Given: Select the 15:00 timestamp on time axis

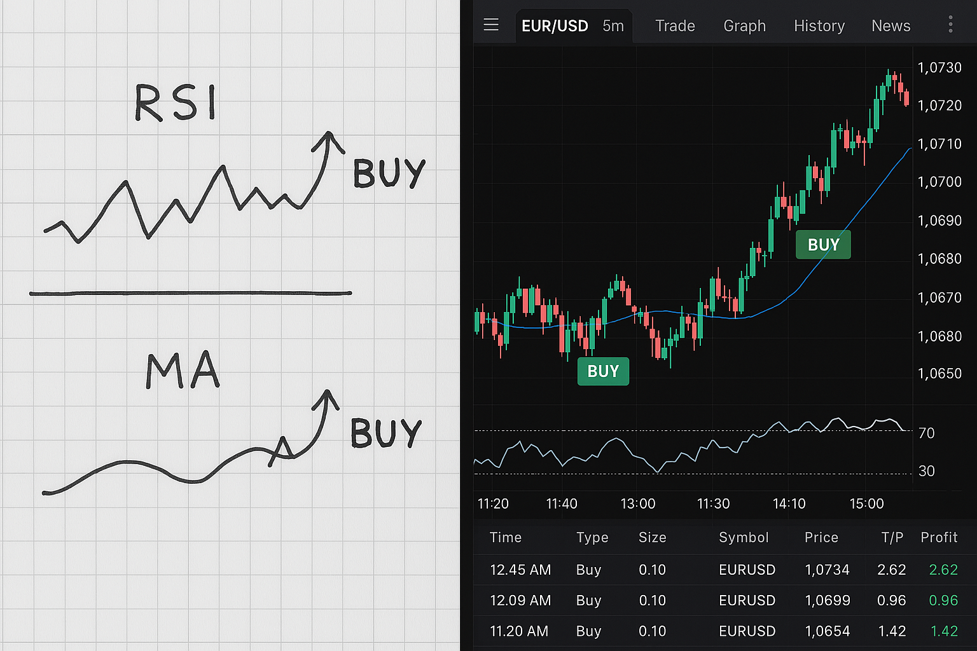Looking at the screenshot, I should (x=866, y=504).
